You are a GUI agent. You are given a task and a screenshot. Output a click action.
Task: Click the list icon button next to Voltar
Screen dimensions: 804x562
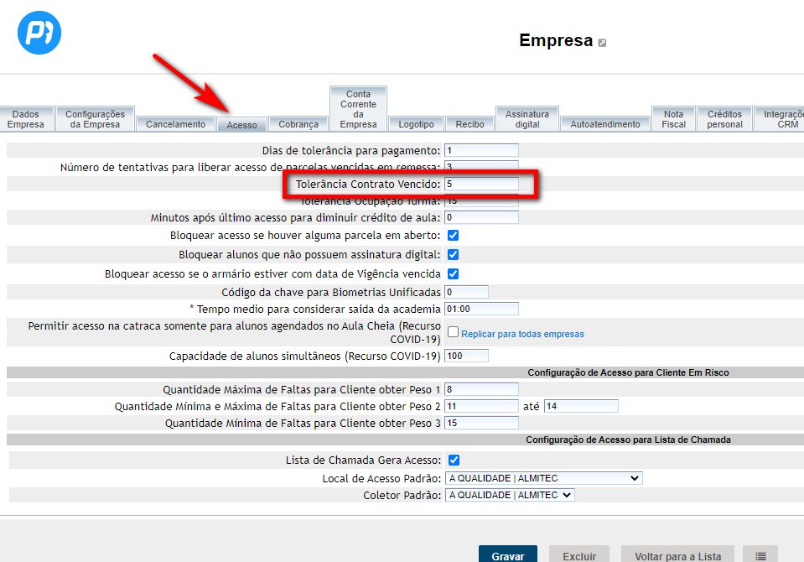point(760,555)
